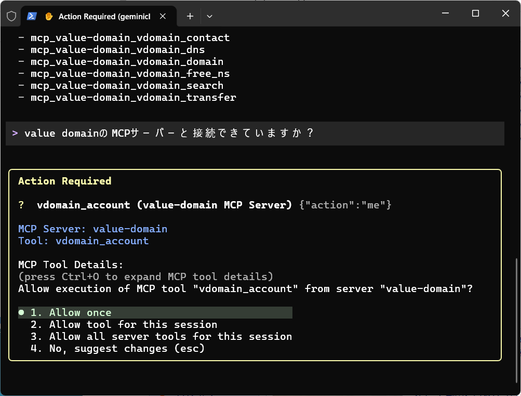521x396 pixels.
Task: Click the Tool: vdomain_account line
Action: point(84,241)
